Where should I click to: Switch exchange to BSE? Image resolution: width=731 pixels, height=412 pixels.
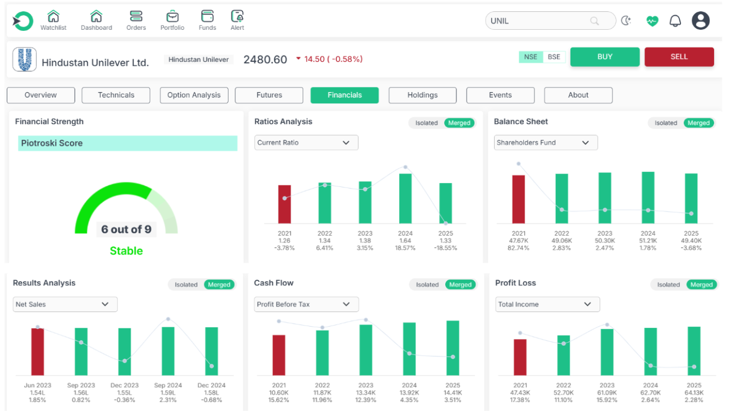pyautogui.click(x=554, y=57)
